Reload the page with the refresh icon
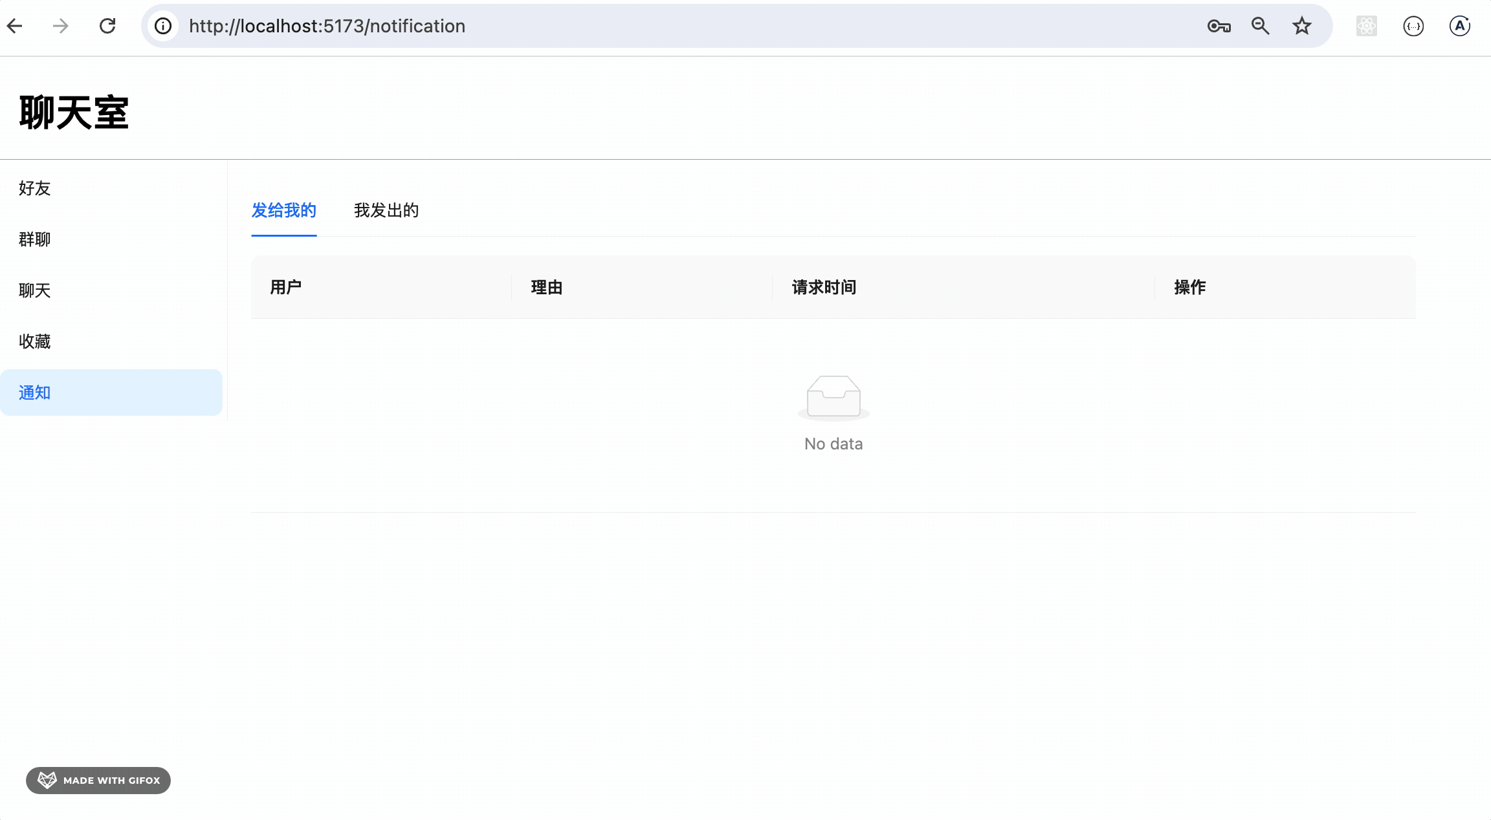 click(107, 26)
